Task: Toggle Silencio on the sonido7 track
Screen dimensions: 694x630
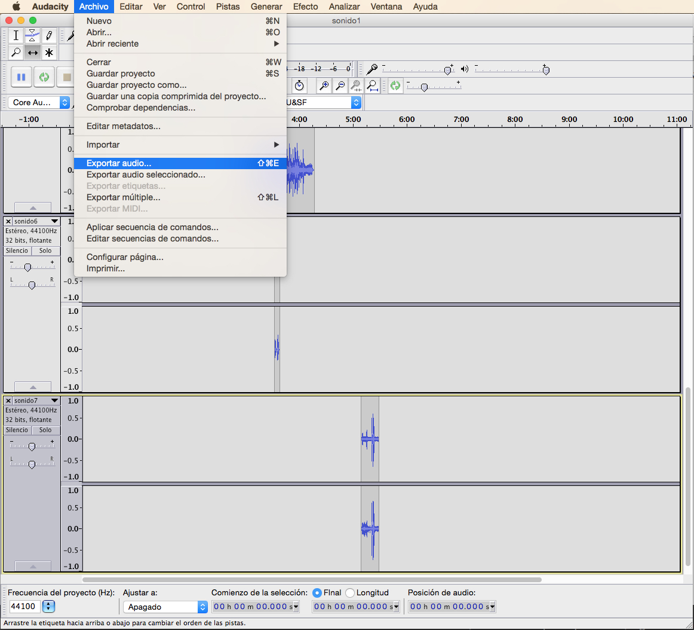Action: (17, 430)
